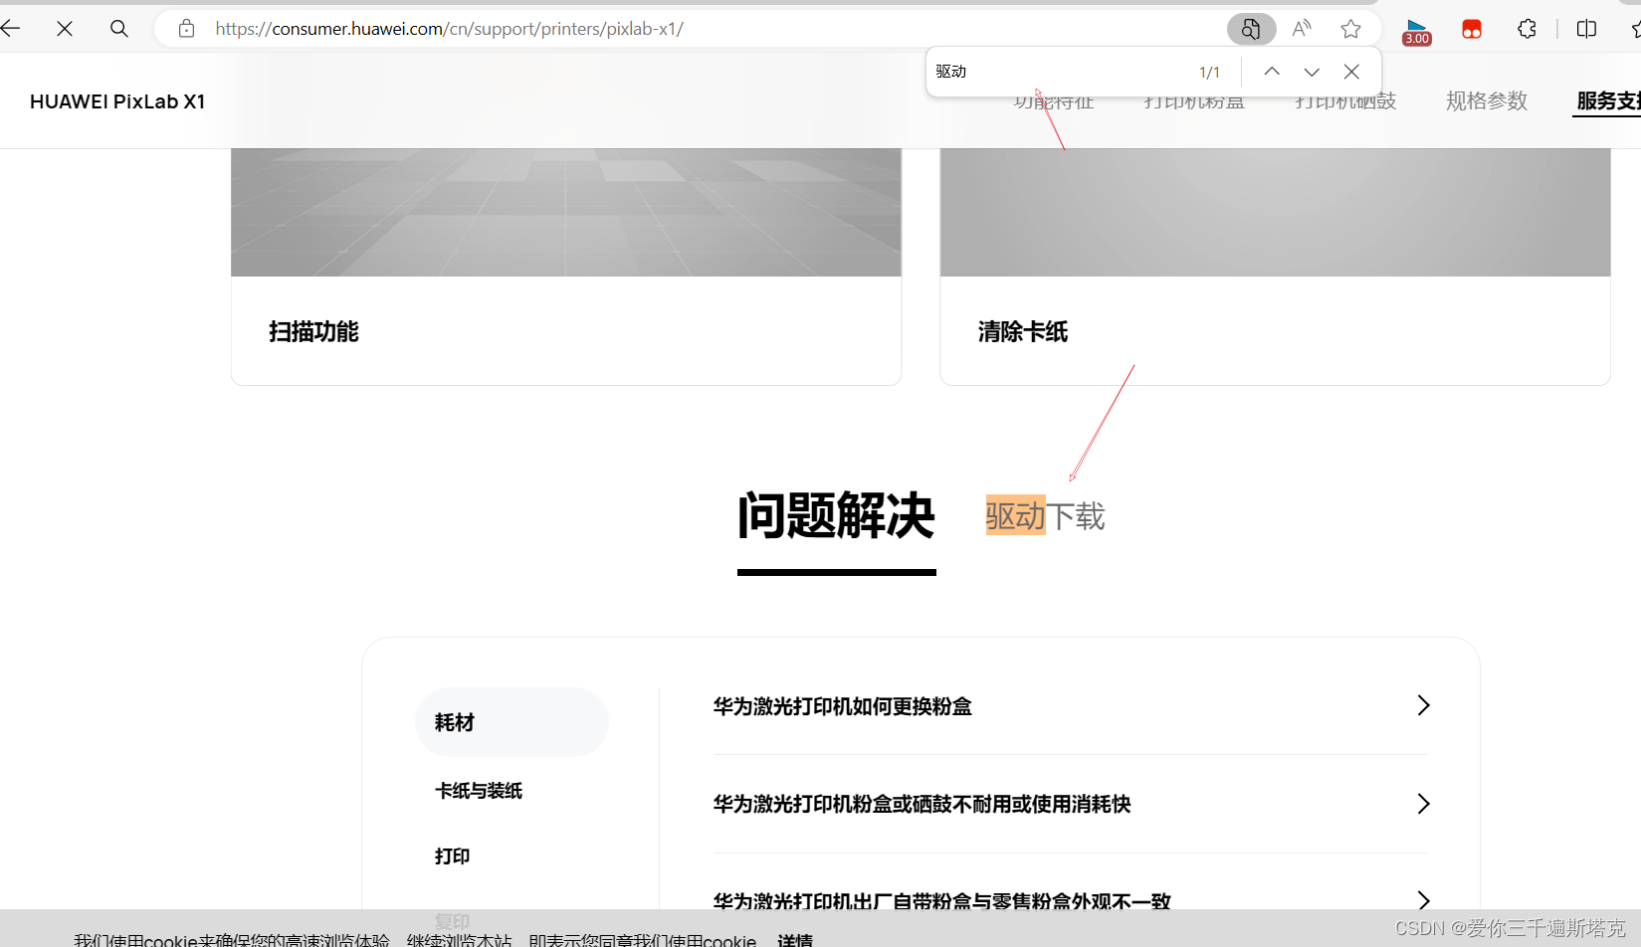Open the Extensions puzzle icon
Screen dimensions: 1641x947
1528,29
